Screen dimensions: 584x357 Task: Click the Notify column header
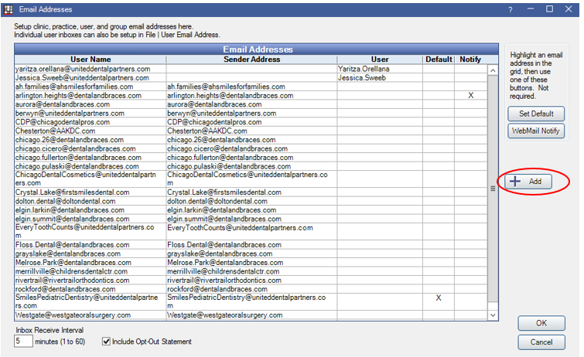click(x=470, y=59)
